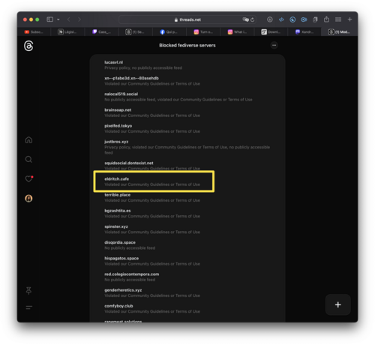Image resolution: width=375 pixels, height=345 pixels.
Task: Switch to the Instagram Turn a... tab
Action: tap(203, 32)
